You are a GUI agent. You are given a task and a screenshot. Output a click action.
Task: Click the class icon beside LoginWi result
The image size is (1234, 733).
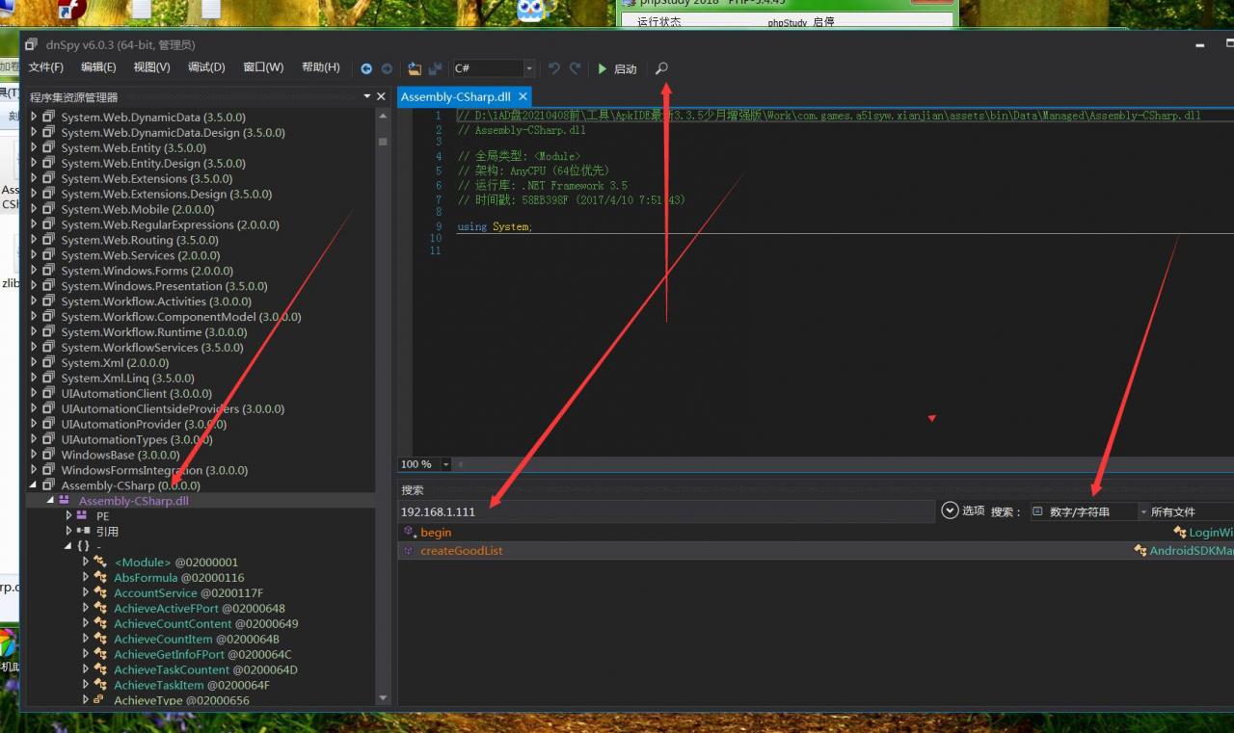pyautogui.click(x=1179, y=532)
